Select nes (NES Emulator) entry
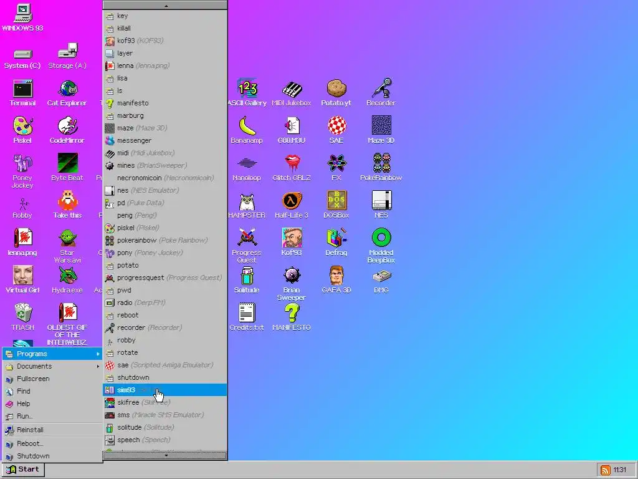 [164, 190]
